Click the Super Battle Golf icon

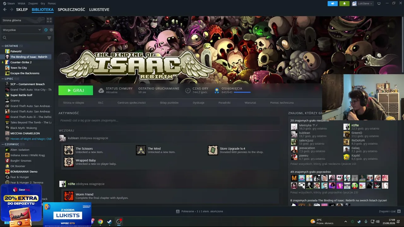point(7,95)
